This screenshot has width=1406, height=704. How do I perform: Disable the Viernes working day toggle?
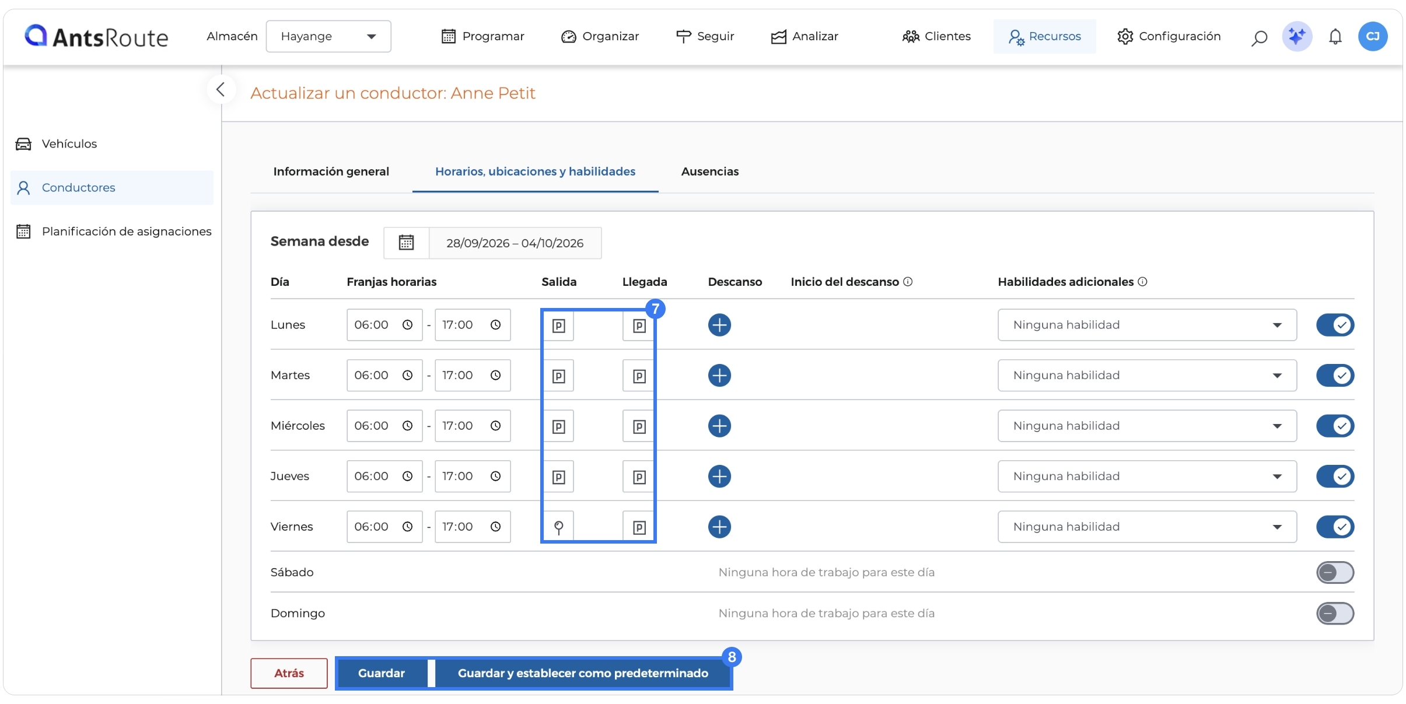pos(1335,527)
